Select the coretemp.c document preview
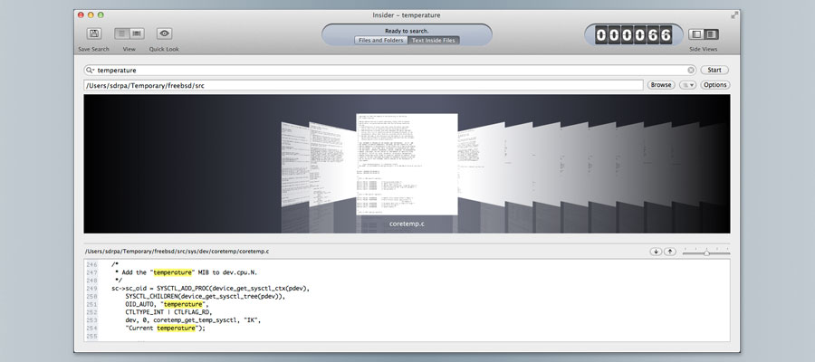815x362 pixels. coord(407,165)
